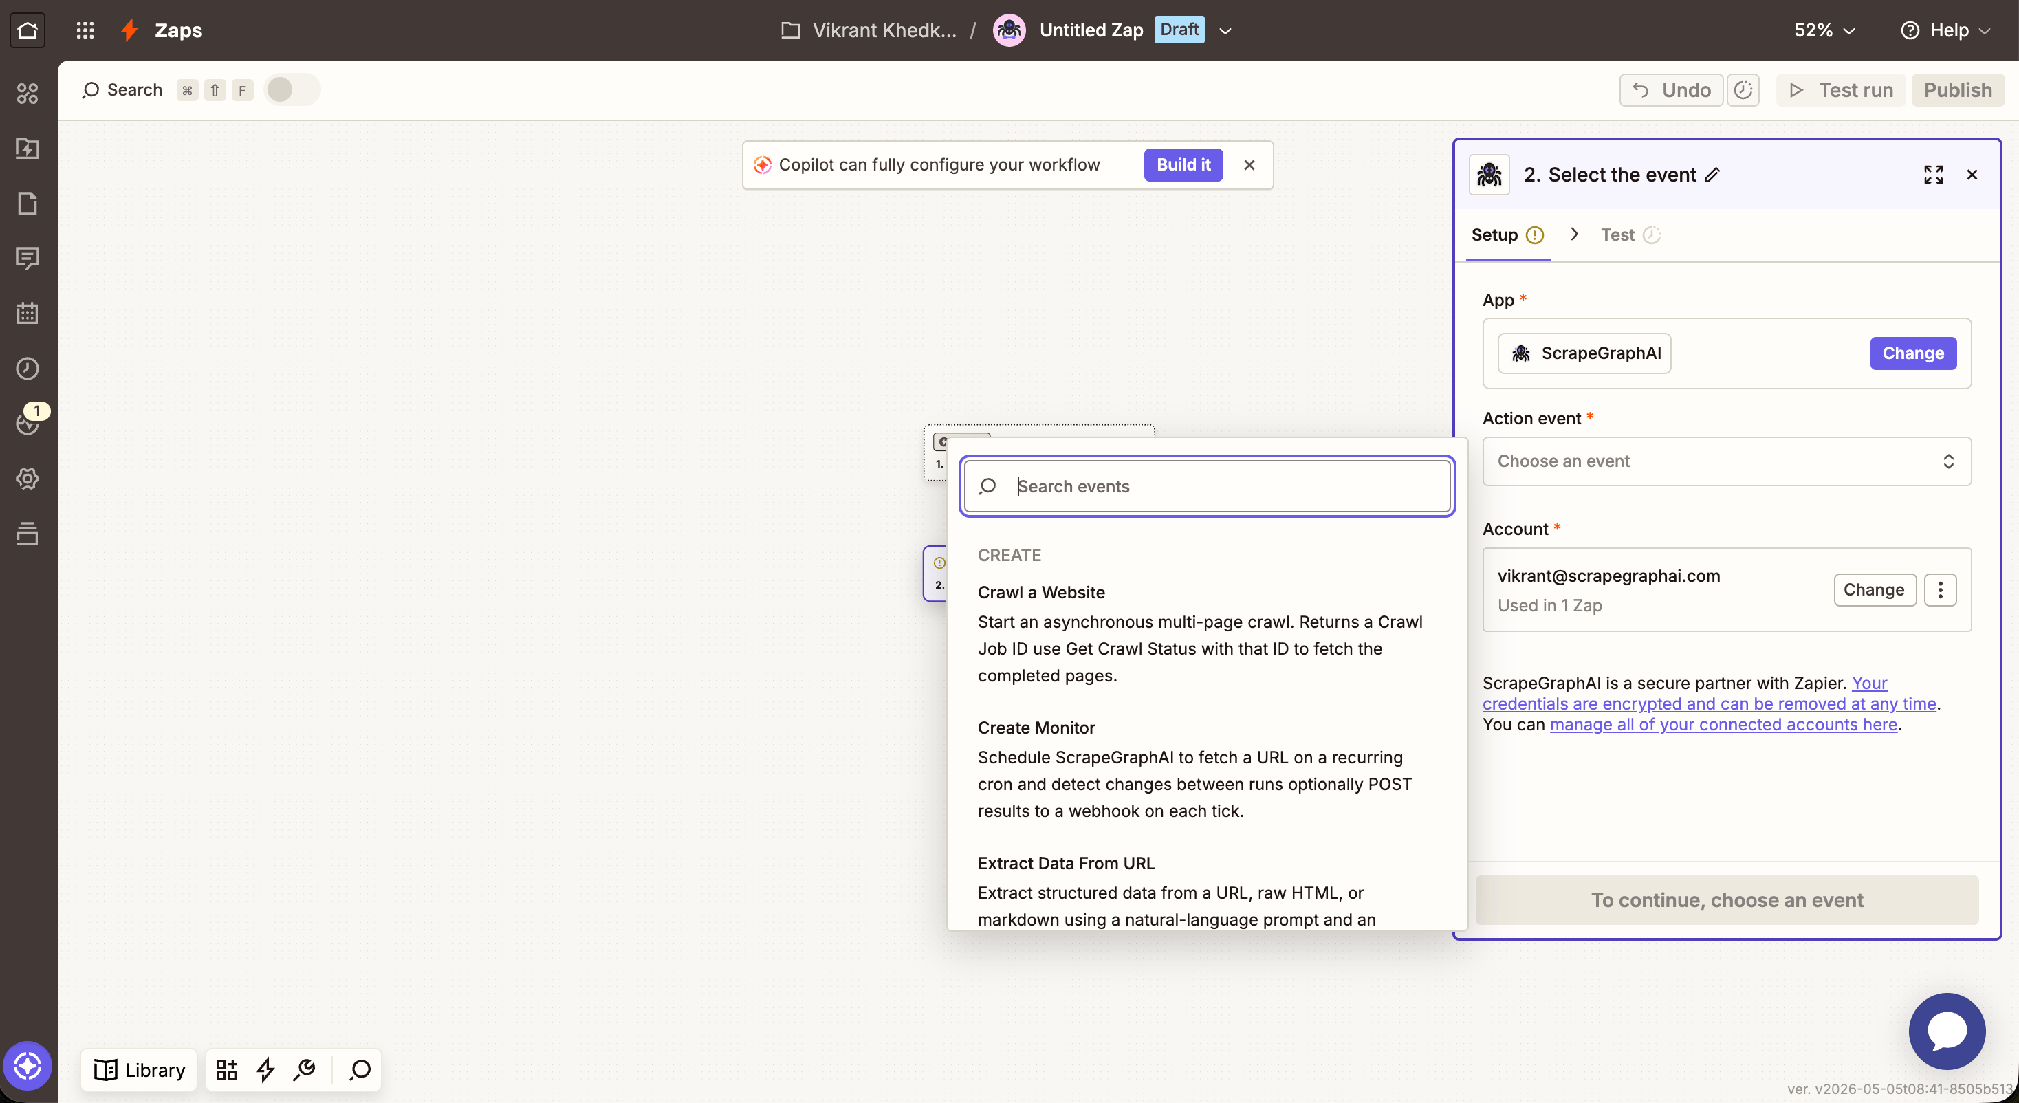Screen dimensions: 2019x1103
Task: Go to the Zapier home icon
Action: (28, 30)
